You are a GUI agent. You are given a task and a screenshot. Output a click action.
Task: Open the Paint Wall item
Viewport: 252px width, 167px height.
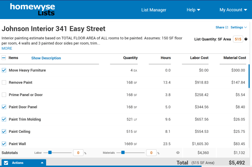pos(17,144)
